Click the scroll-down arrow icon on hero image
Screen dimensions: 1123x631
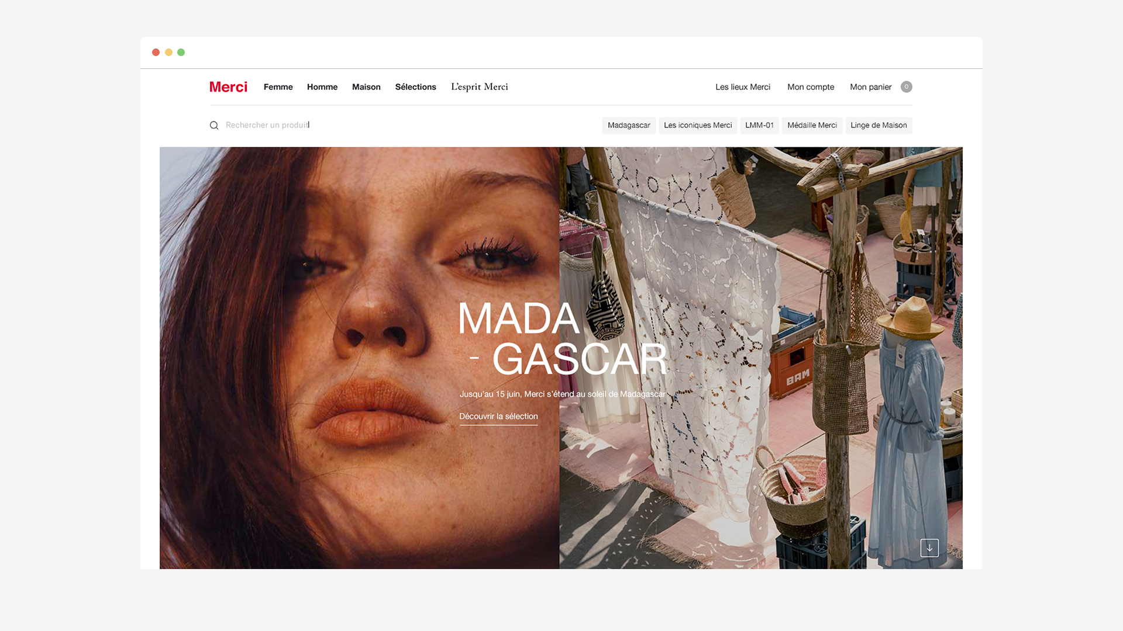929,548
